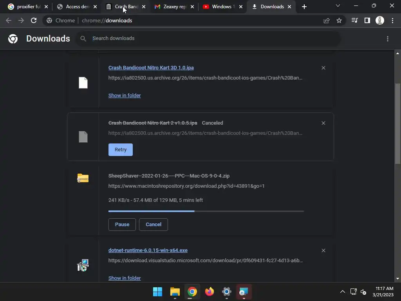Click the visualstudio.microsoft.com download URL
This screenshot has height=301, width=401.
pos(205,261)
